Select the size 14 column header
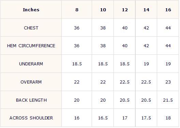Viewport: 180px width, 128px height. [146, 10]
